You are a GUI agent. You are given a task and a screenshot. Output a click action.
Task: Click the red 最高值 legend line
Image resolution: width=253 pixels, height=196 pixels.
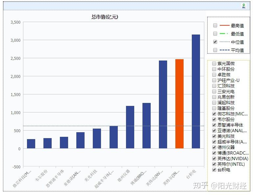point(224,25)
